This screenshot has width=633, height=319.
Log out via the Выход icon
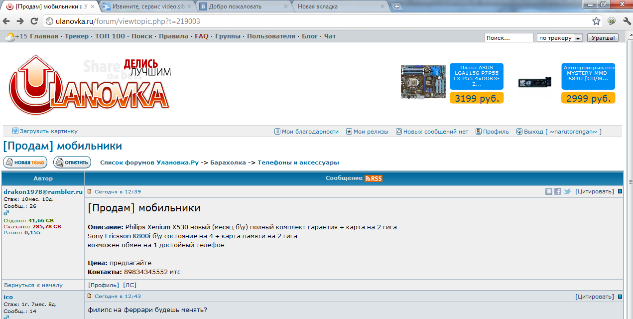(519, 131)
